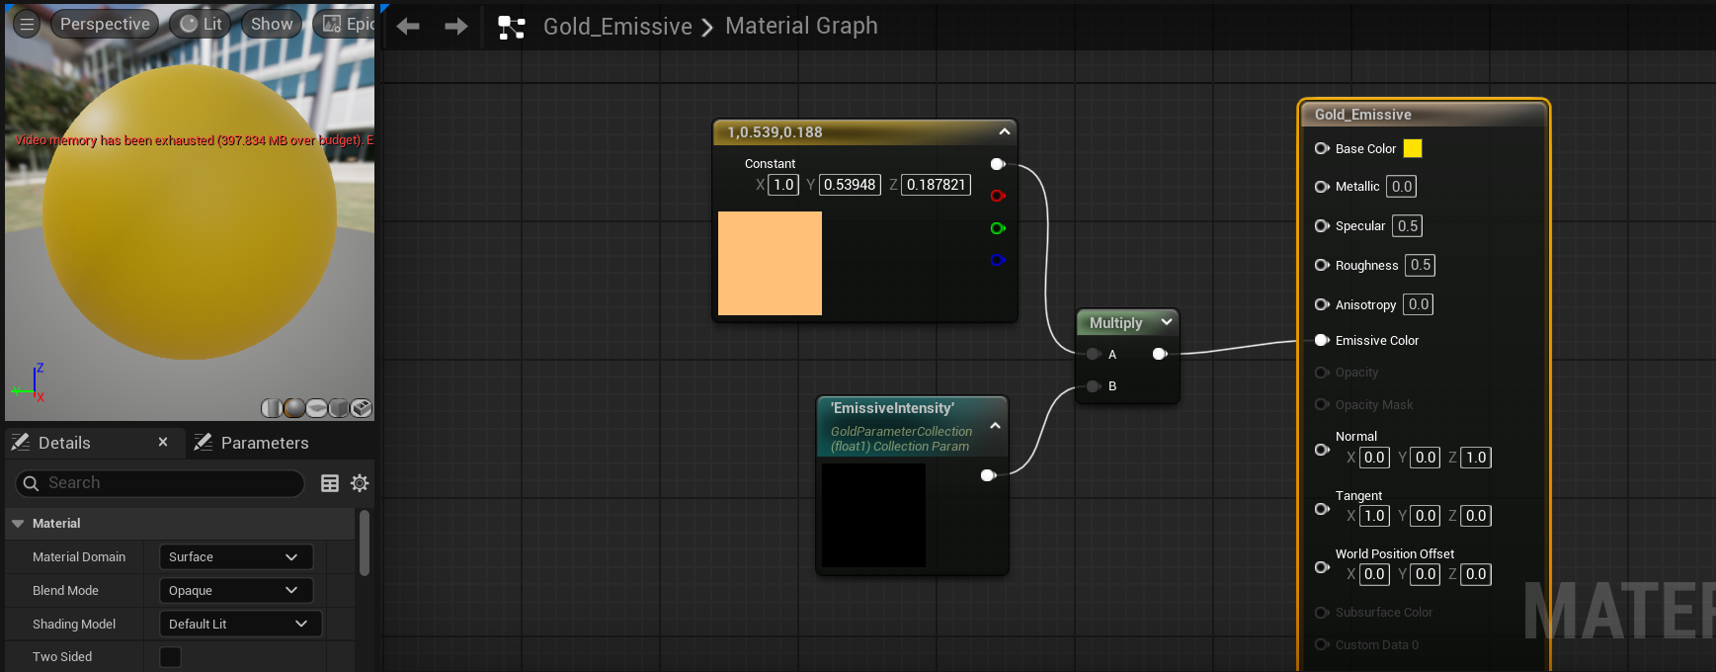
Task: Click the black EmissiveIntensity preview swatch
Action: click(x=873, y=515)
